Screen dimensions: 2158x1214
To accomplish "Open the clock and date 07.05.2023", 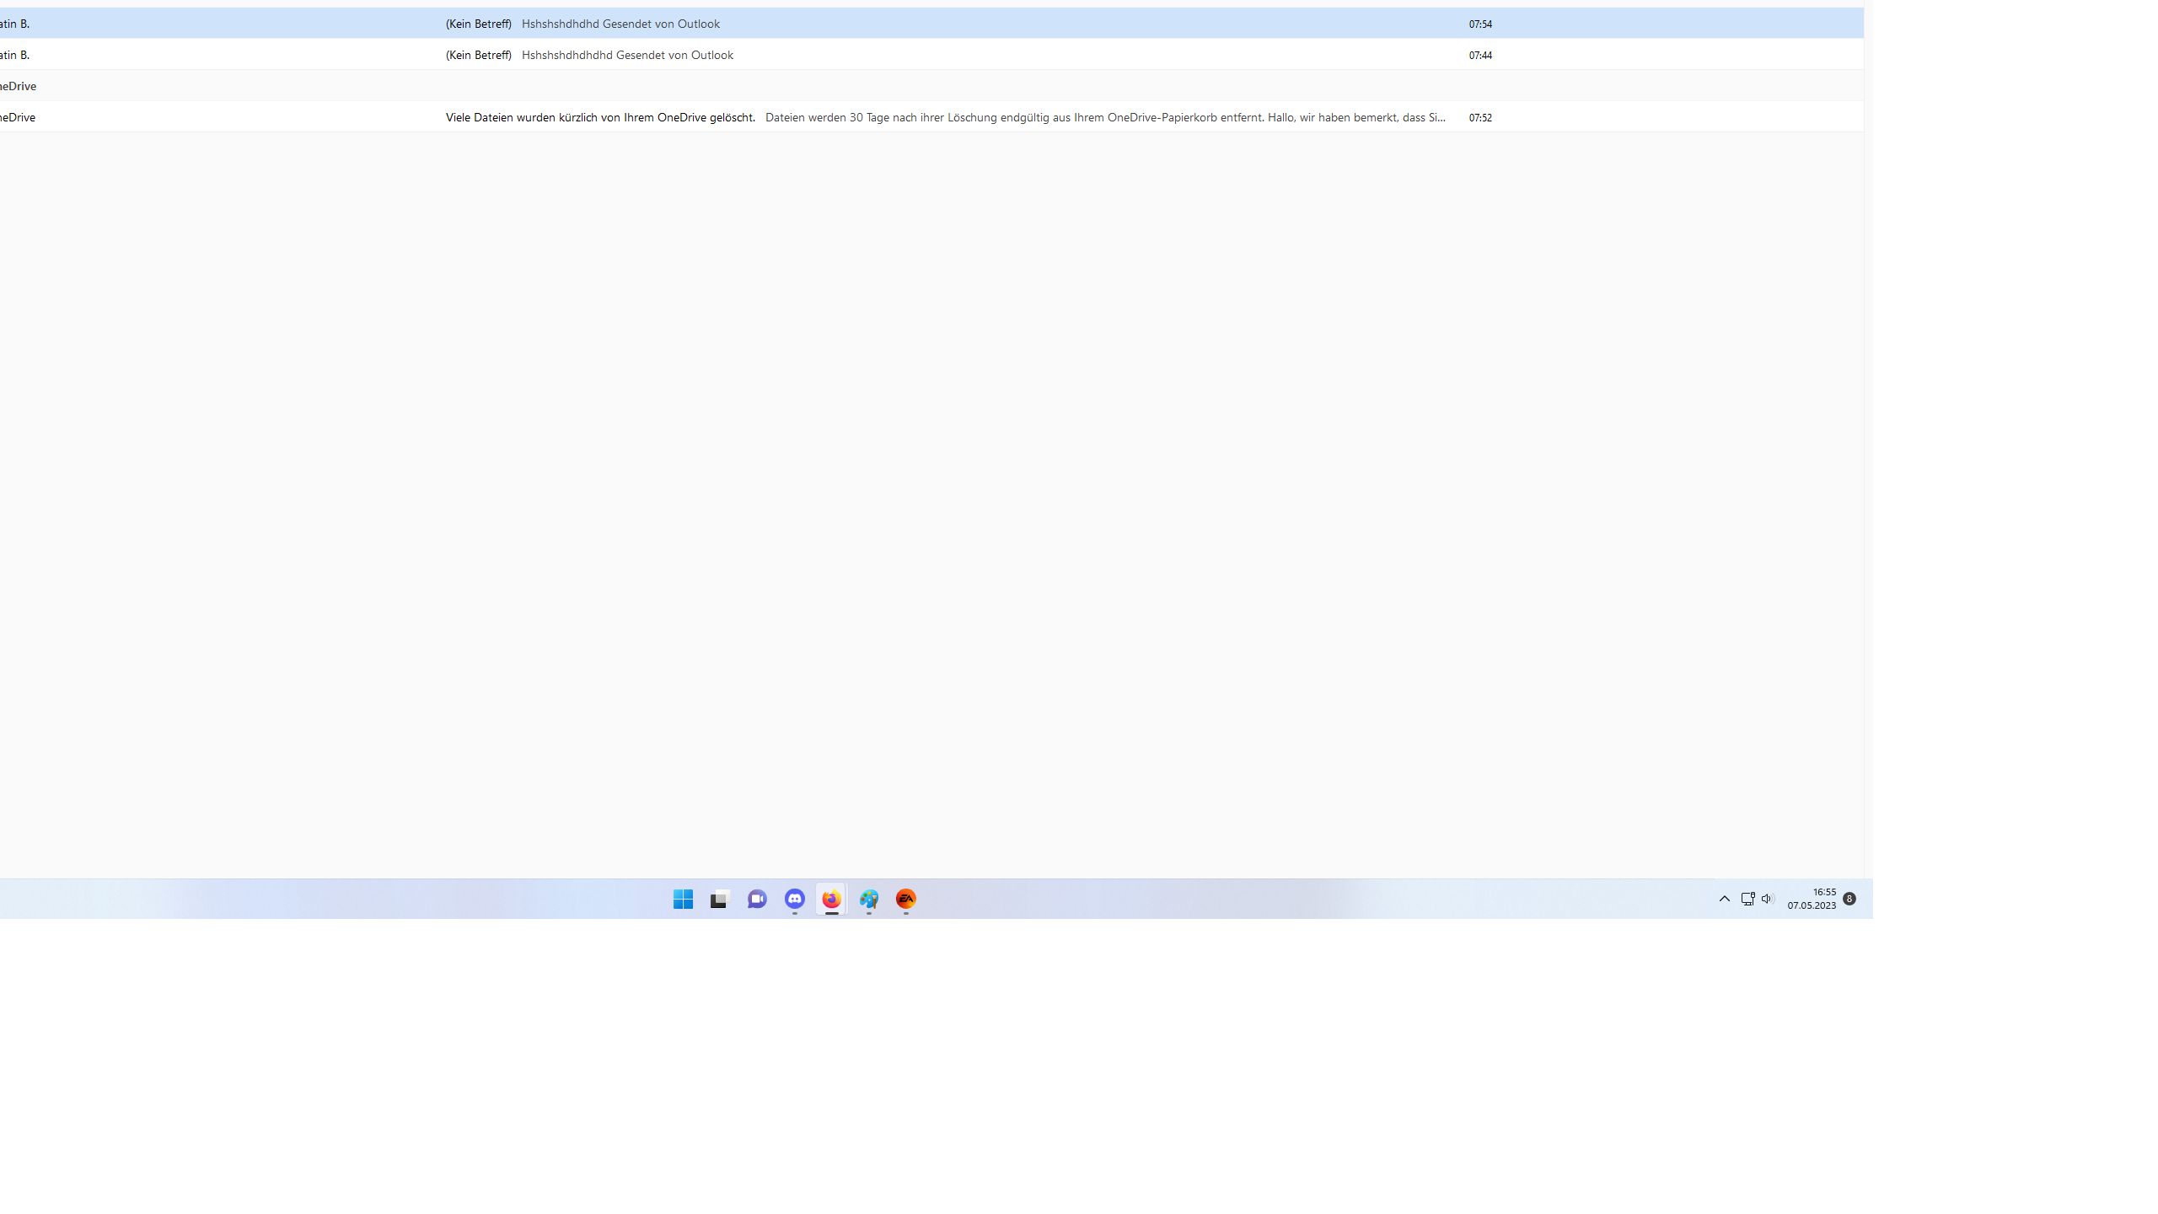I will tap(1811, 899).
